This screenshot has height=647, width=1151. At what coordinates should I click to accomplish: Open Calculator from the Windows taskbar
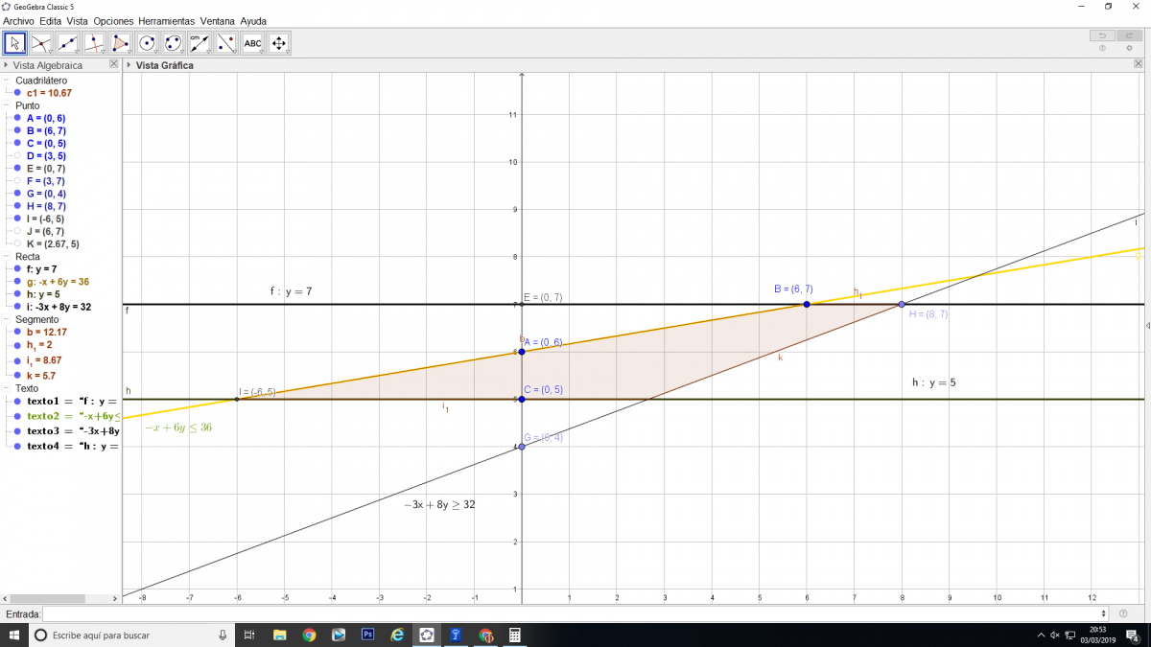pos(514,635)
